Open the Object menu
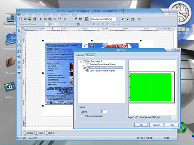194x145 pixels. 47,14
